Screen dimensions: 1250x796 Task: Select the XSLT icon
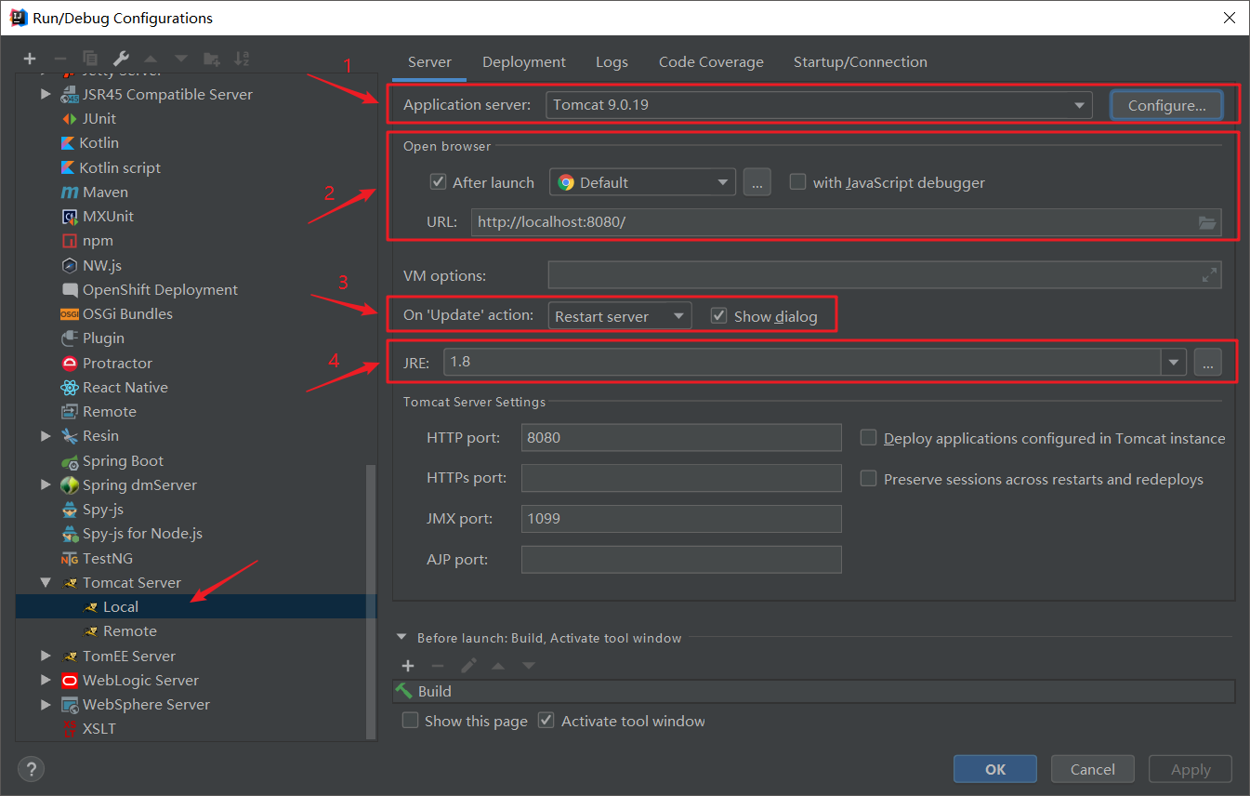(x=69, y=729)
